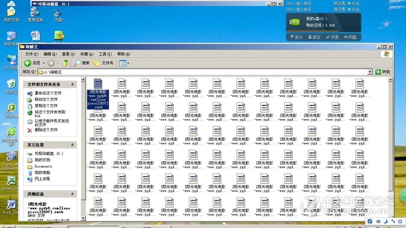Screen dimensions: 406x228
Task: Open the 工具(T) menu
Action: coord(105,54)
